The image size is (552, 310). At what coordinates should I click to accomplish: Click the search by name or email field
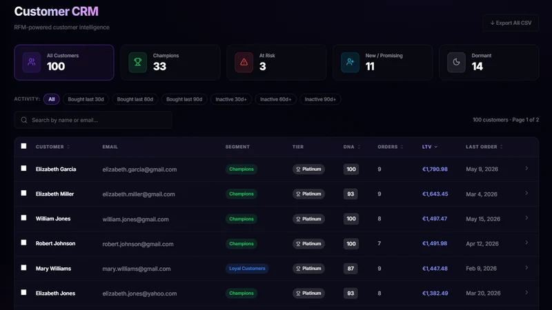tap(93, 120)
